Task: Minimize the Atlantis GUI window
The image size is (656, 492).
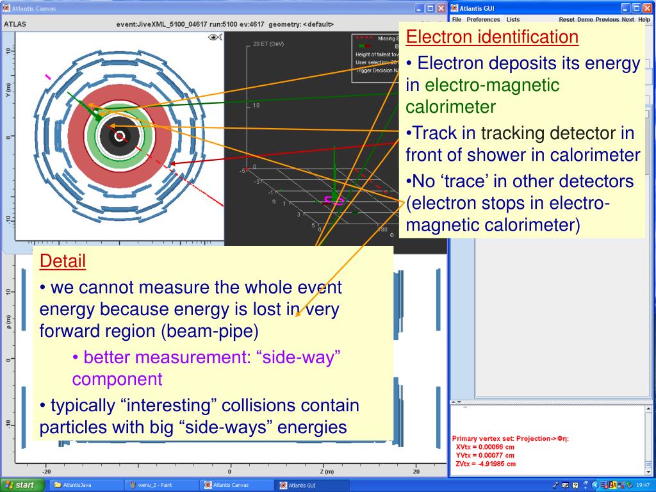Action: click(625, 8)
